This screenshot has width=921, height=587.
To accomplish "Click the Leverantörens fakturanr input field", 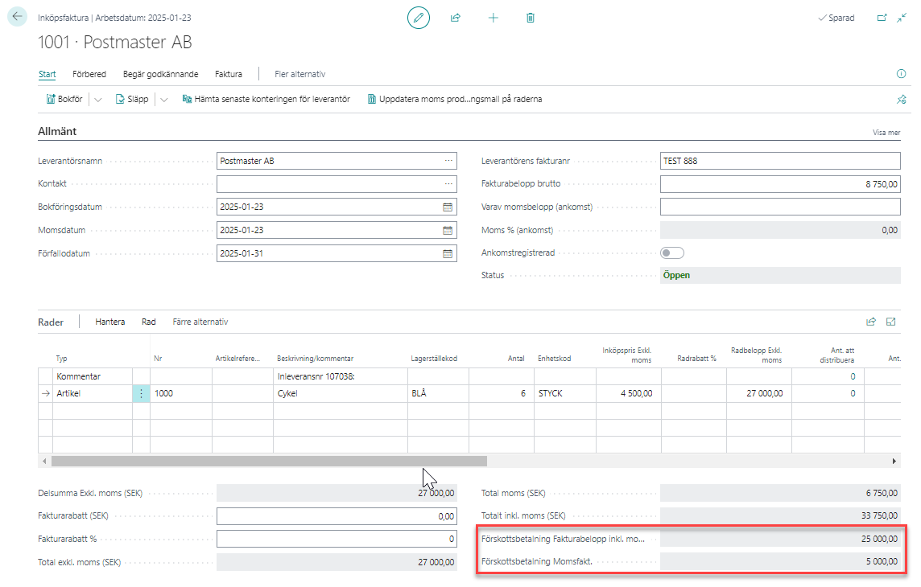I will [779, 161].
